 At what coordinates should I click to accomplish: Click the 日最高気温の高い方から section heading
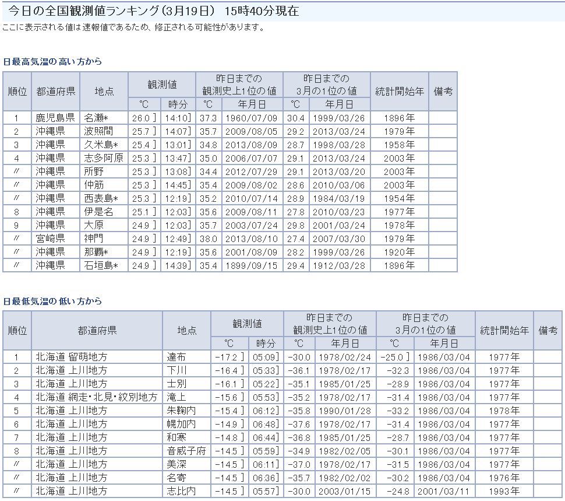(x=52, y=61)
